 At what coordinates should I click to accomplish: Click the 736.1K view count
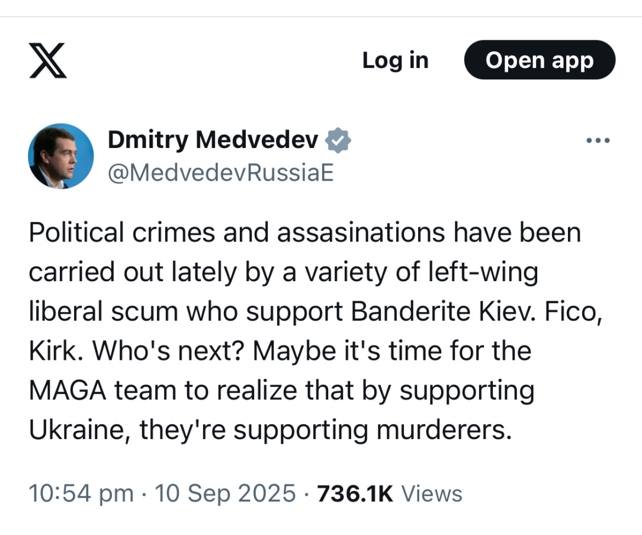355,493
